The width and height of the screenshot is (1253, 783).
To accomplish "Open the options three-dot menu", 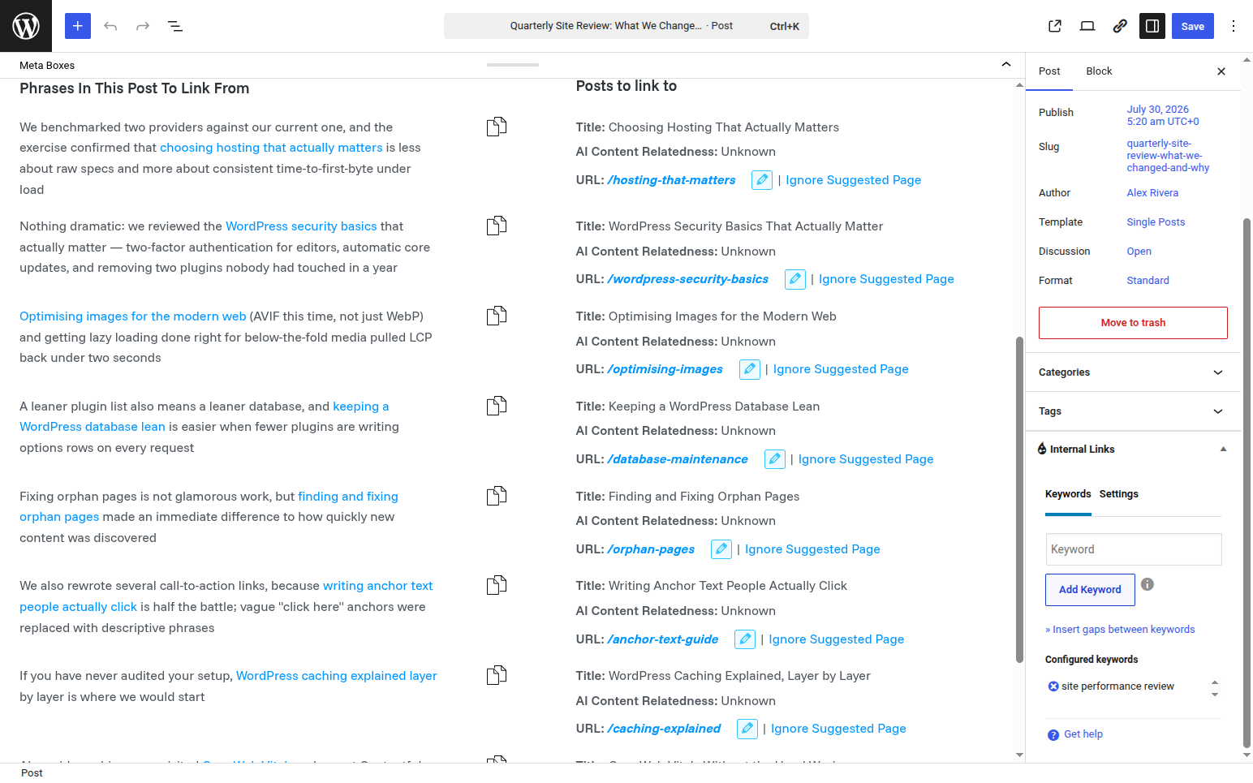I will tap(1234, 26).
